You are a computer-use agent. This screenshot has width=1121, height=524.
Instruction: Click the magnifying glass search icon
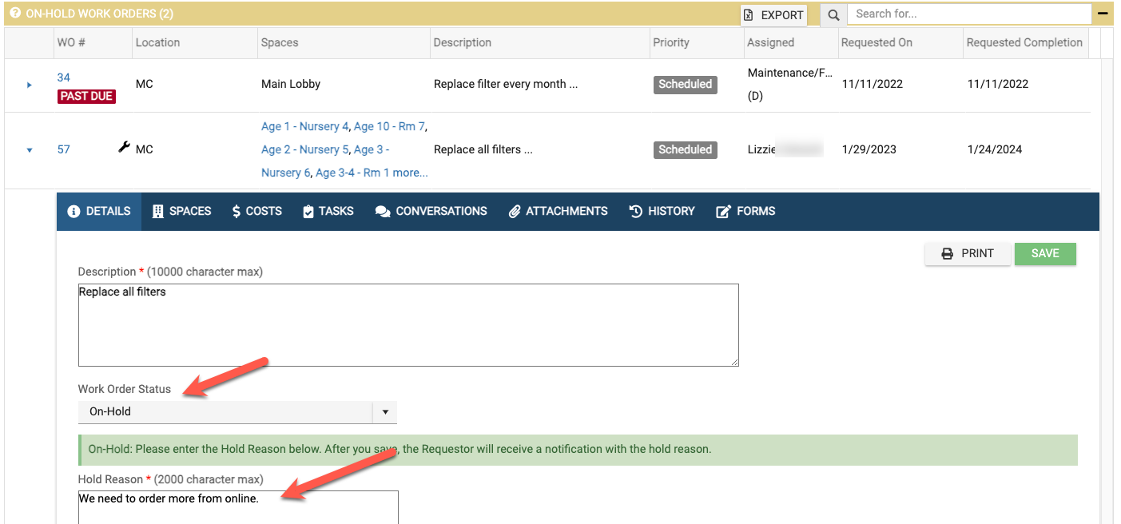[833, 14]
